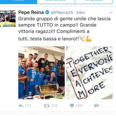Switch to the Contenuti tab
This screenshot has height=116, width=116.
point(56,1)
